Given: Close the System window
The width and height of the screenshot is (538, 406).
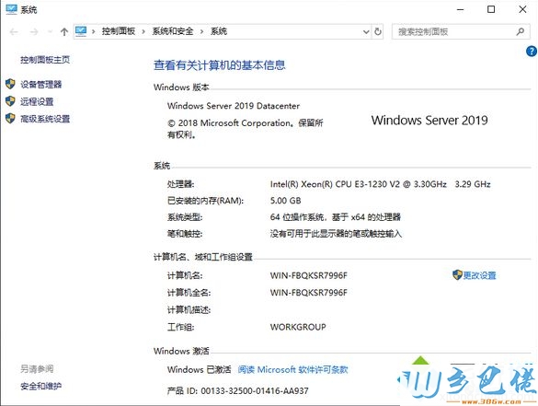Looking at the screenshot, I should click(x=522, y=9).
